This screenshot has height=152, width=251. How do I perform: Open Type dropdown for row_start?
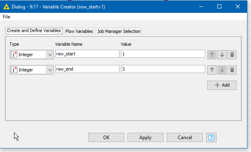coord(32,55)
